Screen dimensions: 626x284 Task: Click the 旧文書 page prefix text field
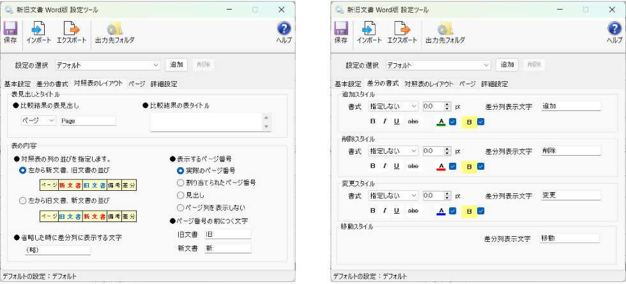click(x=227, y=234)
